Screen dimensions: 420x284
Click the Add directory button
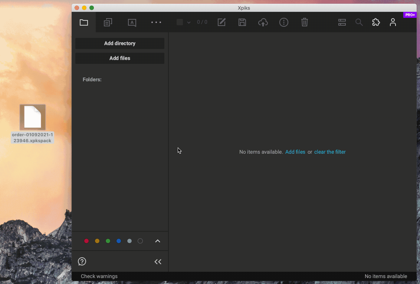coord(120,43)
